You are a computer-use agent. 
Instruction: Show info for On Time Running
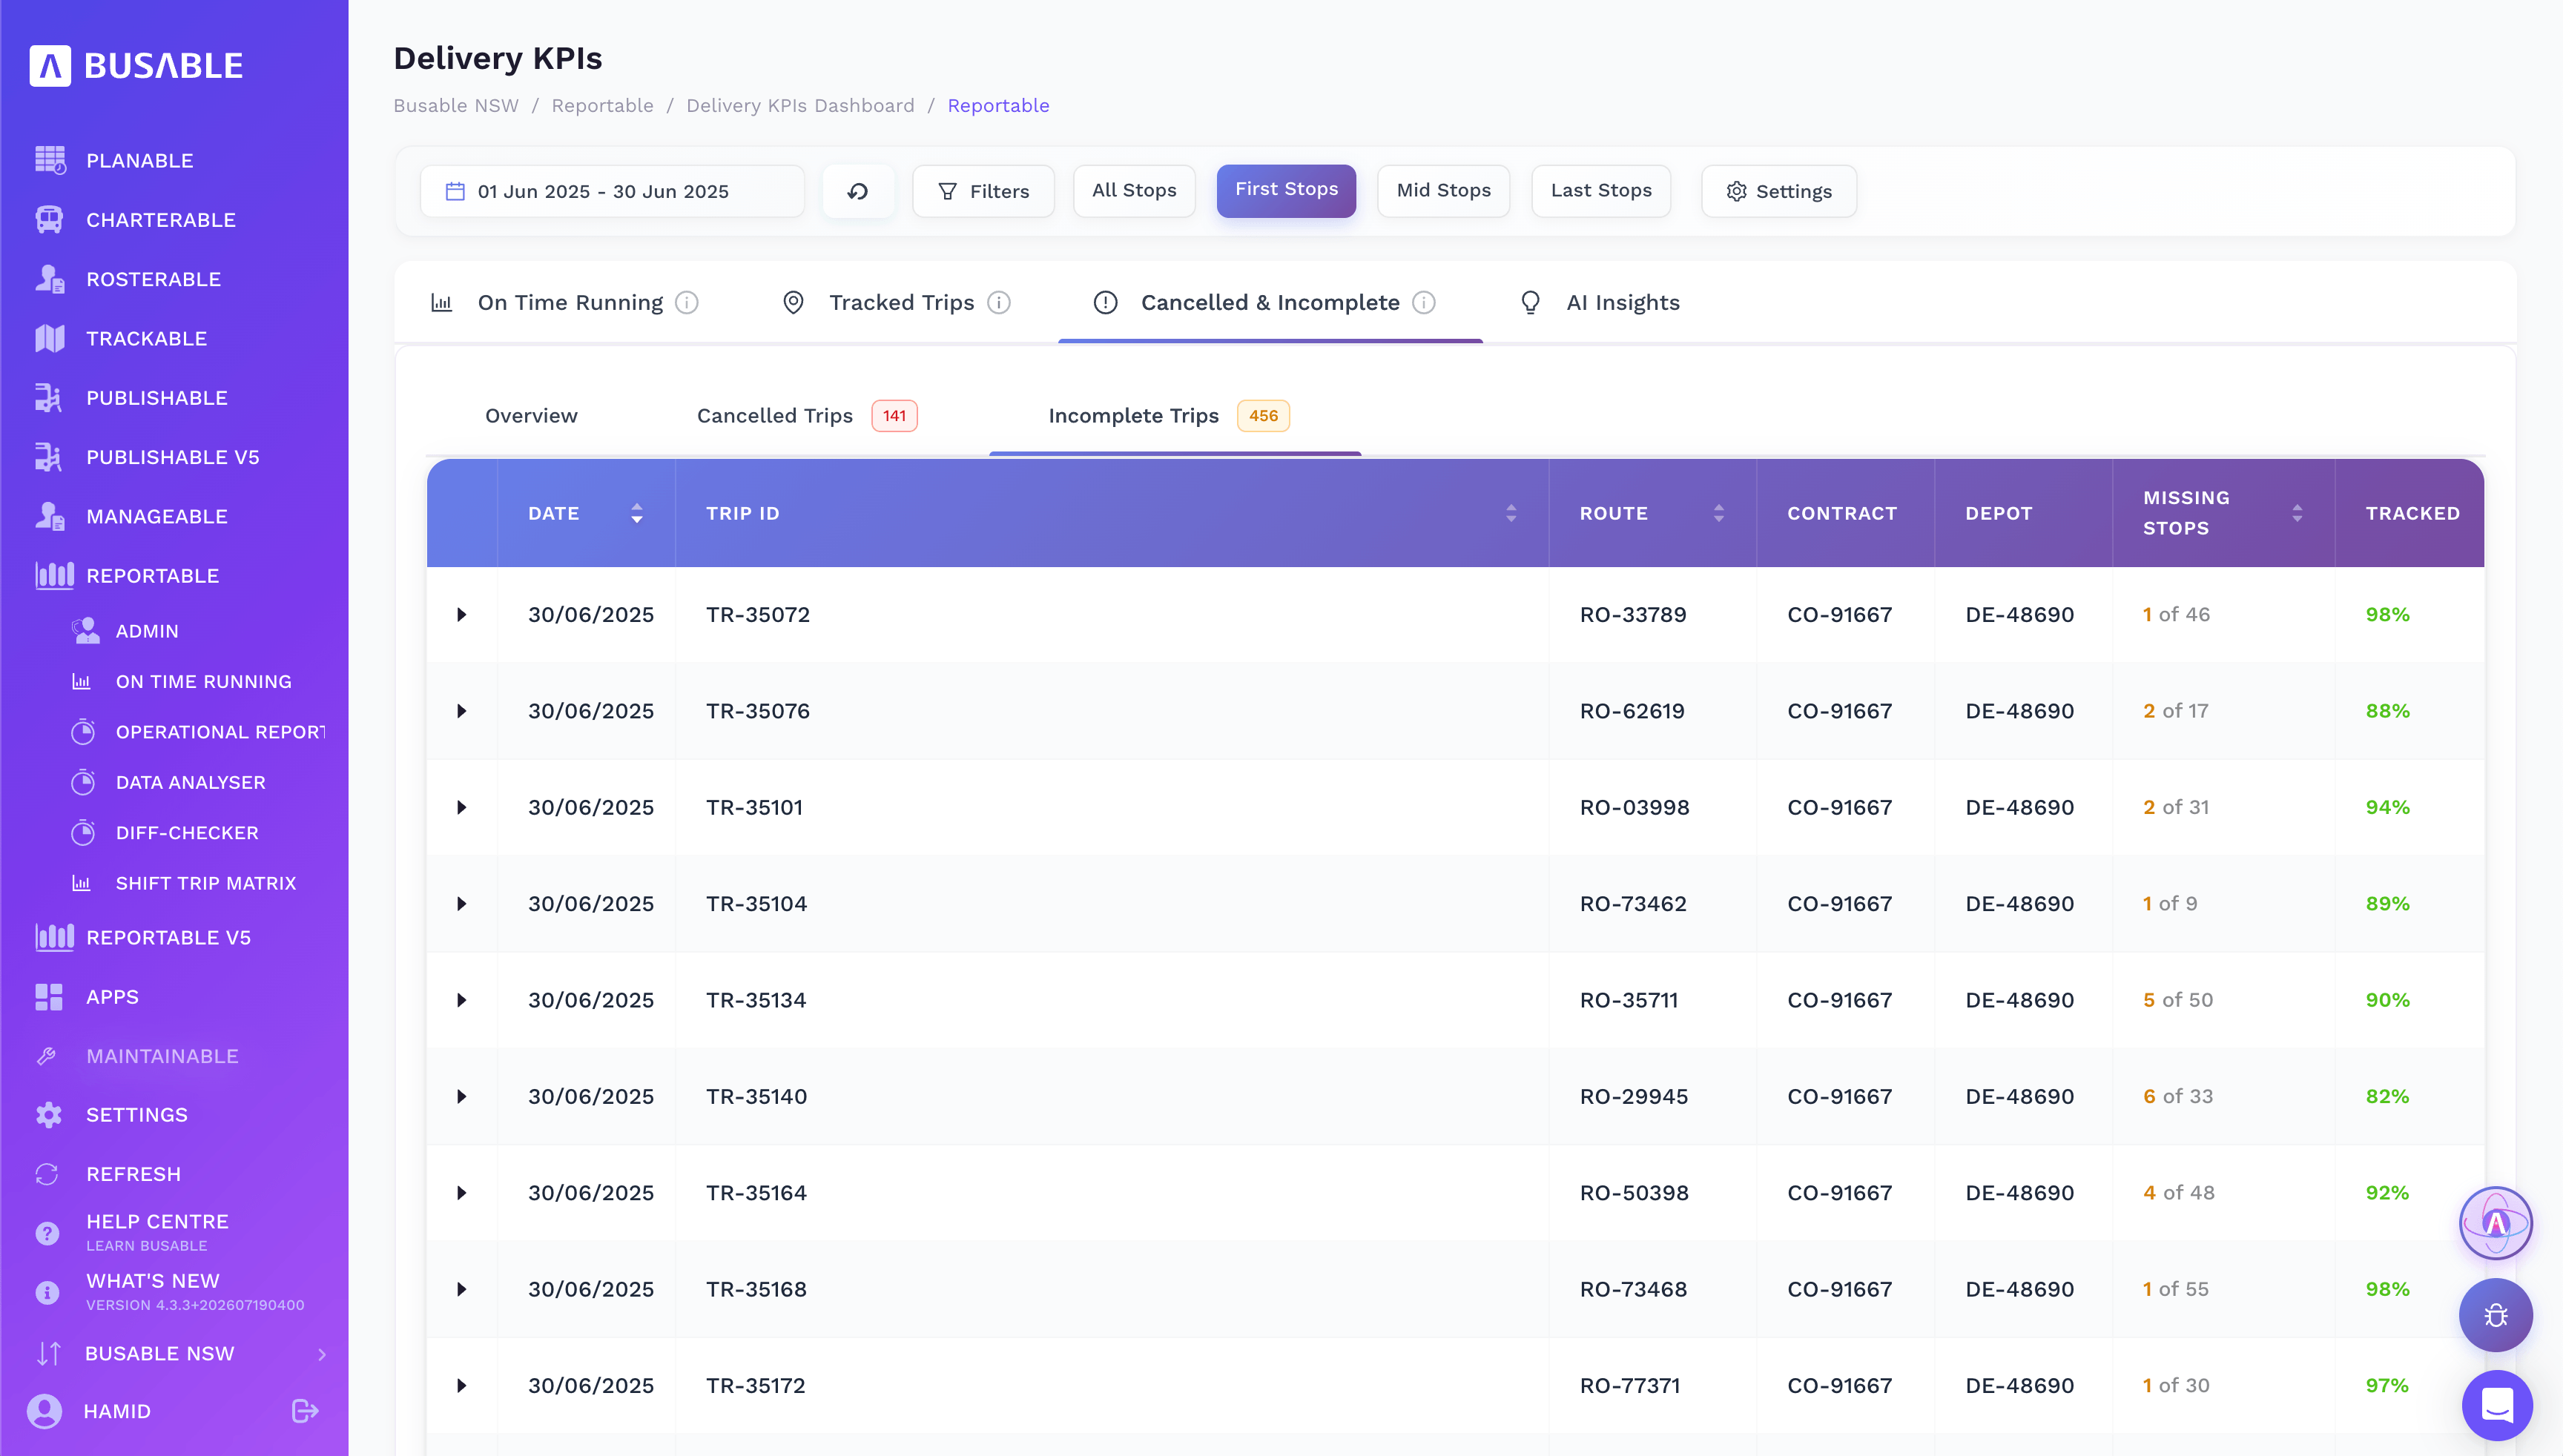(x=686, y=302)
